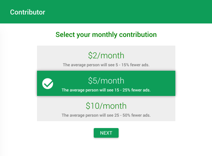
Task: Click empty area of green header bar
Action: [138, 12]
